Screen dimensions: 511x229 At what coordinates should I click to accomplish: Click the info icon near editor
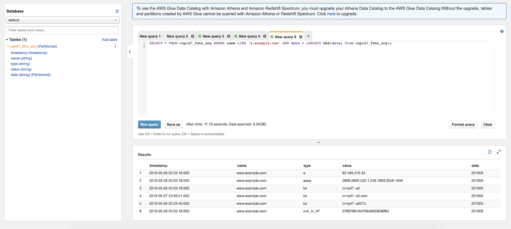pyautogui.click(x=502, y=31)
